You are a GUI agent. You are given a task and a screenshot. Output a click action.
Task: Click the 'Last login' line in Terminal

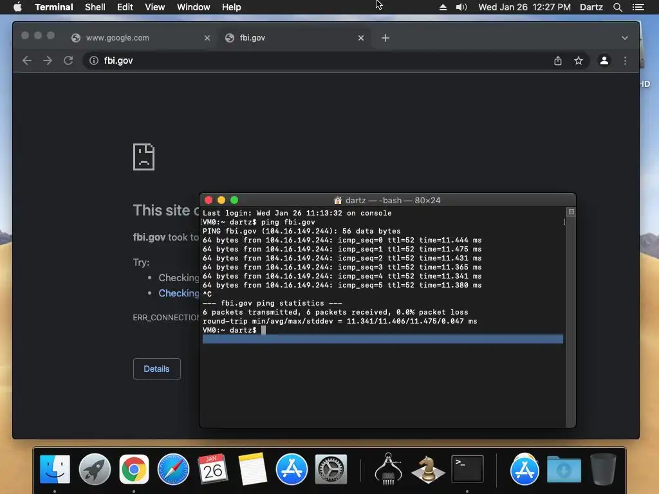click(x=297, y=213)
